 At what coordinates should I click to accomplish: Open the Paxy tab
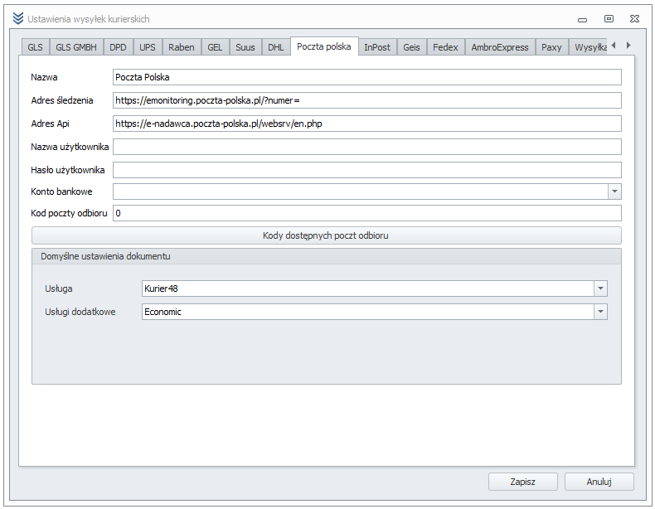551,47
